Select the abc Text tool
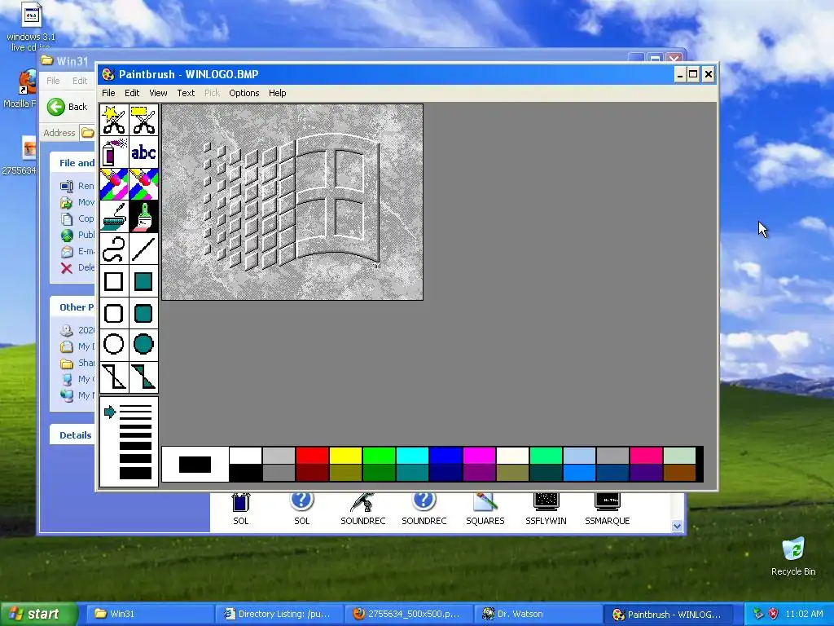Viewport: 834px width, 626px height. (x=143, y=152)
